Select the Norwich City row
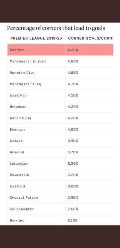Screen dimensions: 120x248 [x=60, y=73]
